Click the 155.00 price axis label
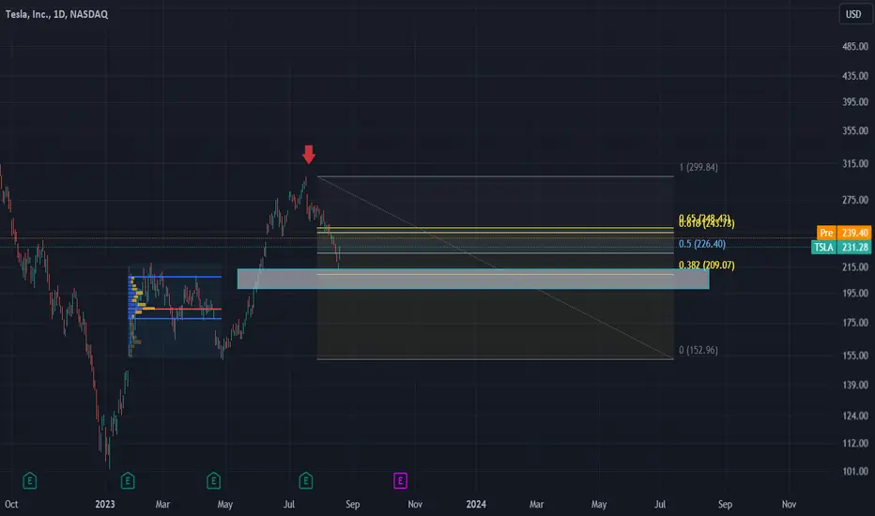 pos(855,356)
